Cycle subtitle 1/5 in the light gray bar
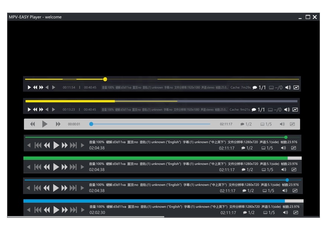The width and height of the screenshot is (327, 236). pyautogui.click(x=266, y=124)
